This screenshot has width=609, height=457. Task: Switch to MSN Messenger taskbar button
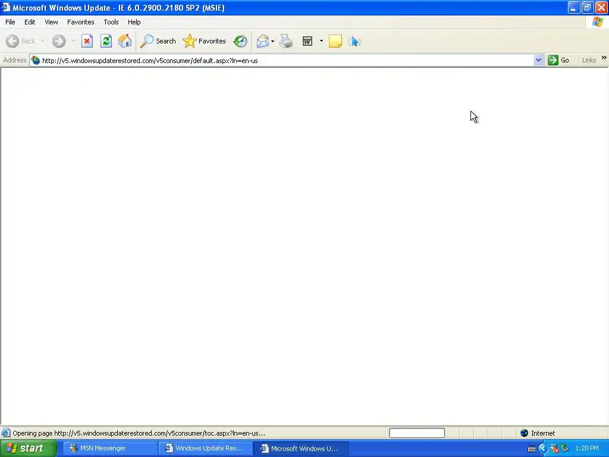[110, 449]
